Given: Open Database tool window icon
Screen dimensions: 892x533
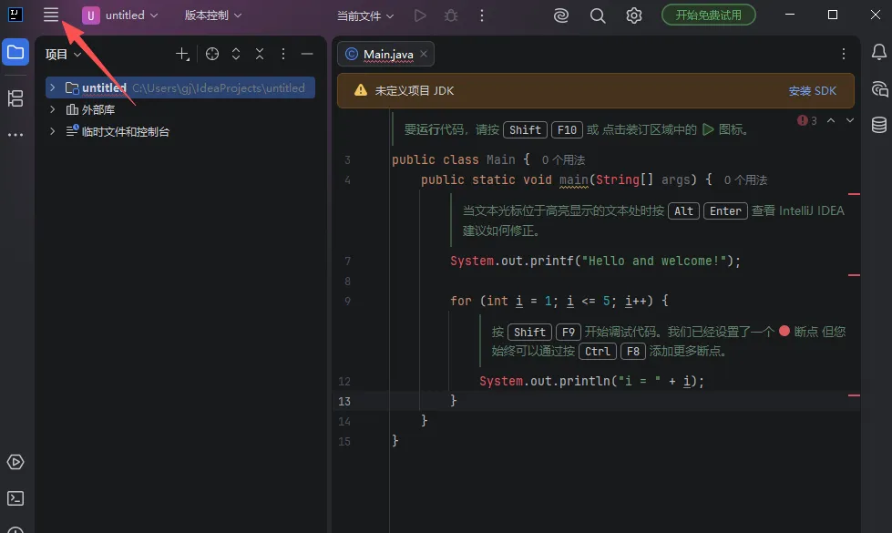Looking at the screenshot, I should (x=879, y=125).
